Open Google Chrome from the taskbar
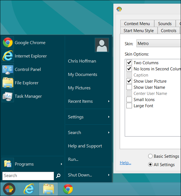 (x=68, y=189)
